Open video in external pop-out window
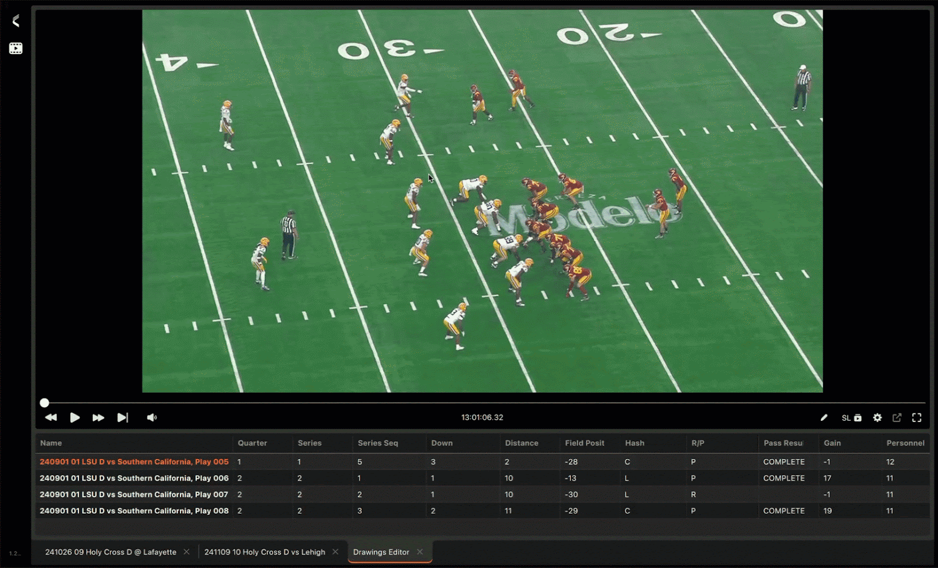Screen dimensions: 938x568 coord(898,417)
